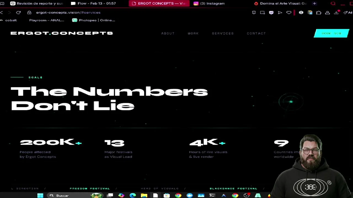This screenshot has height=198, width=353.
Task: Open the Windows Start menu
Action: (40, 196)
